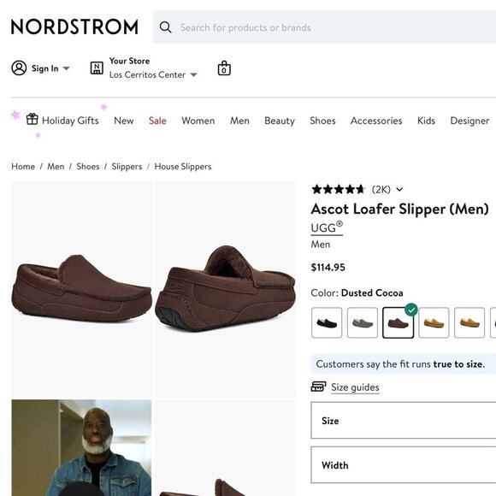496x496 pixels.
Task: Open the Accessories menu item
Action: pos(376,121)
